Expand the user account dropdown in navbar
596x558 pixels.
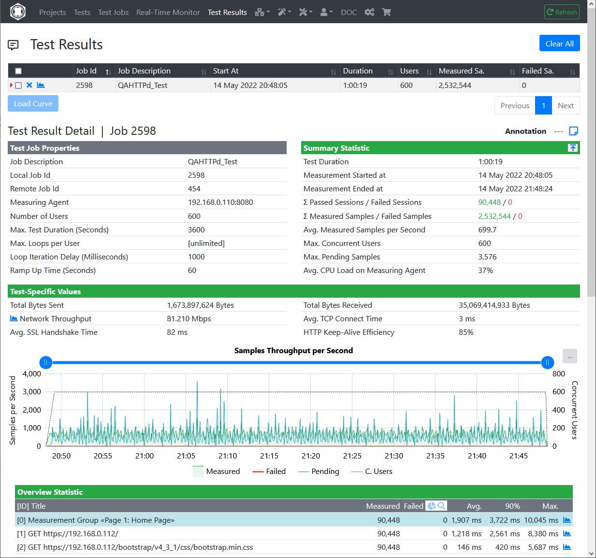[326, 12]
